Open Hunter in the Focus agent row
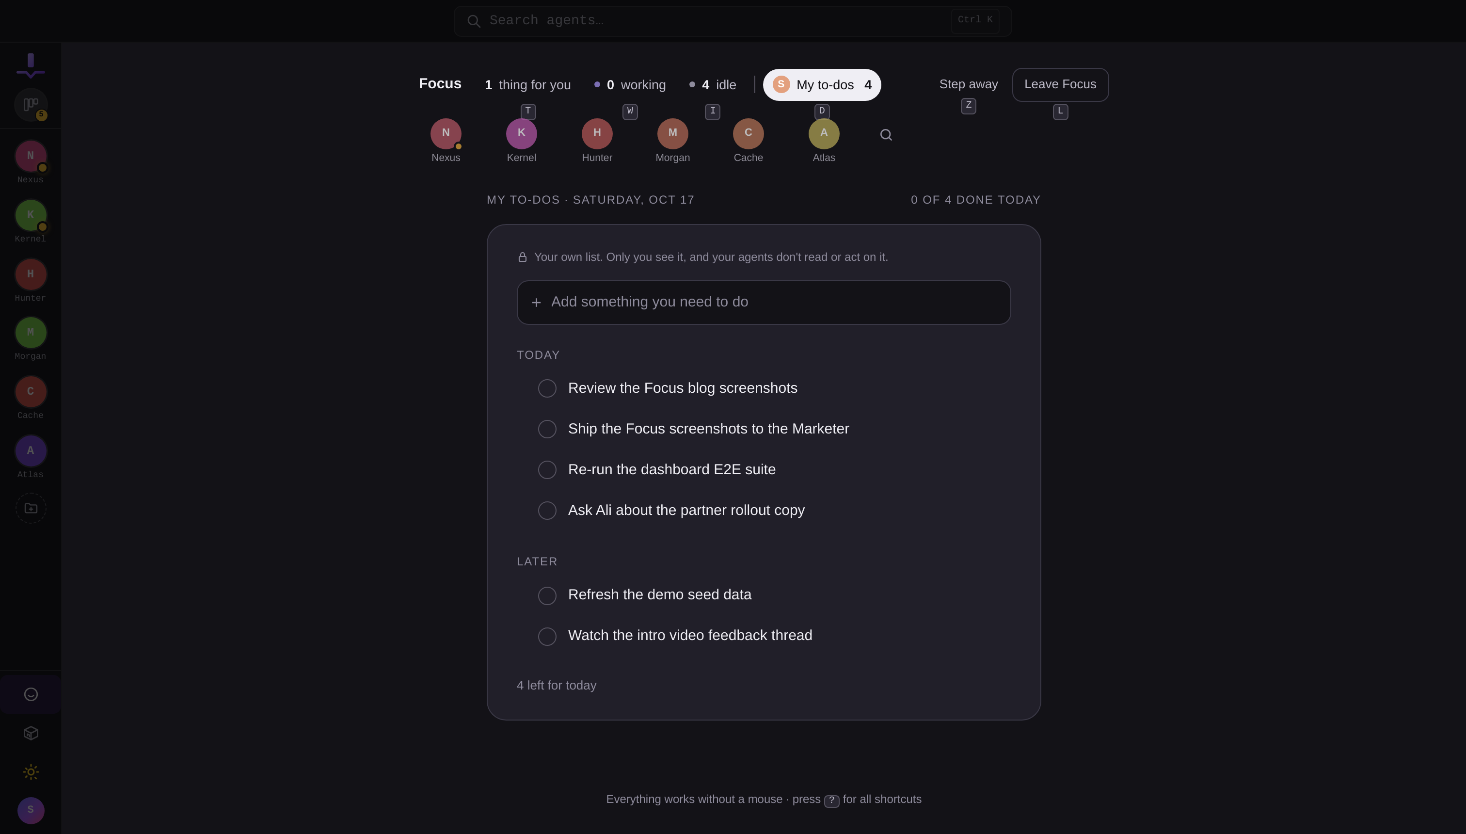1466x834 pixels. [597, 134]
